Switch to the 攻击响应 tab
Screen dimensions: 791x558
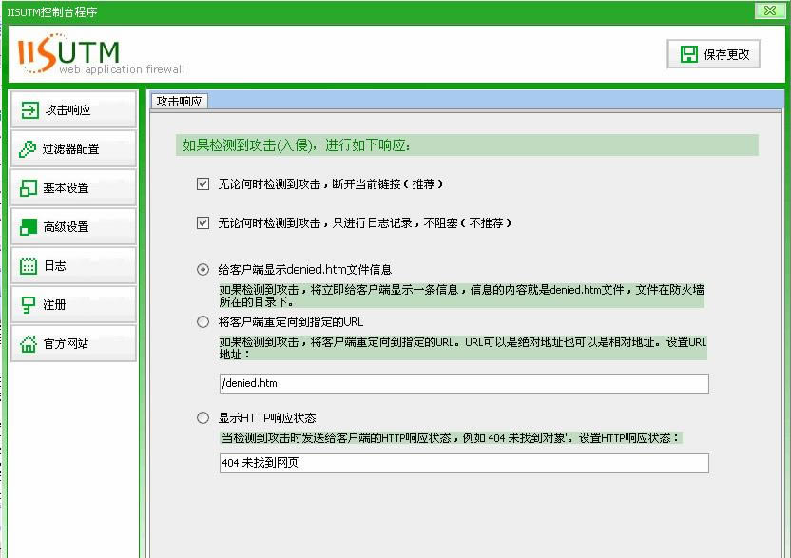click(179, 101)
